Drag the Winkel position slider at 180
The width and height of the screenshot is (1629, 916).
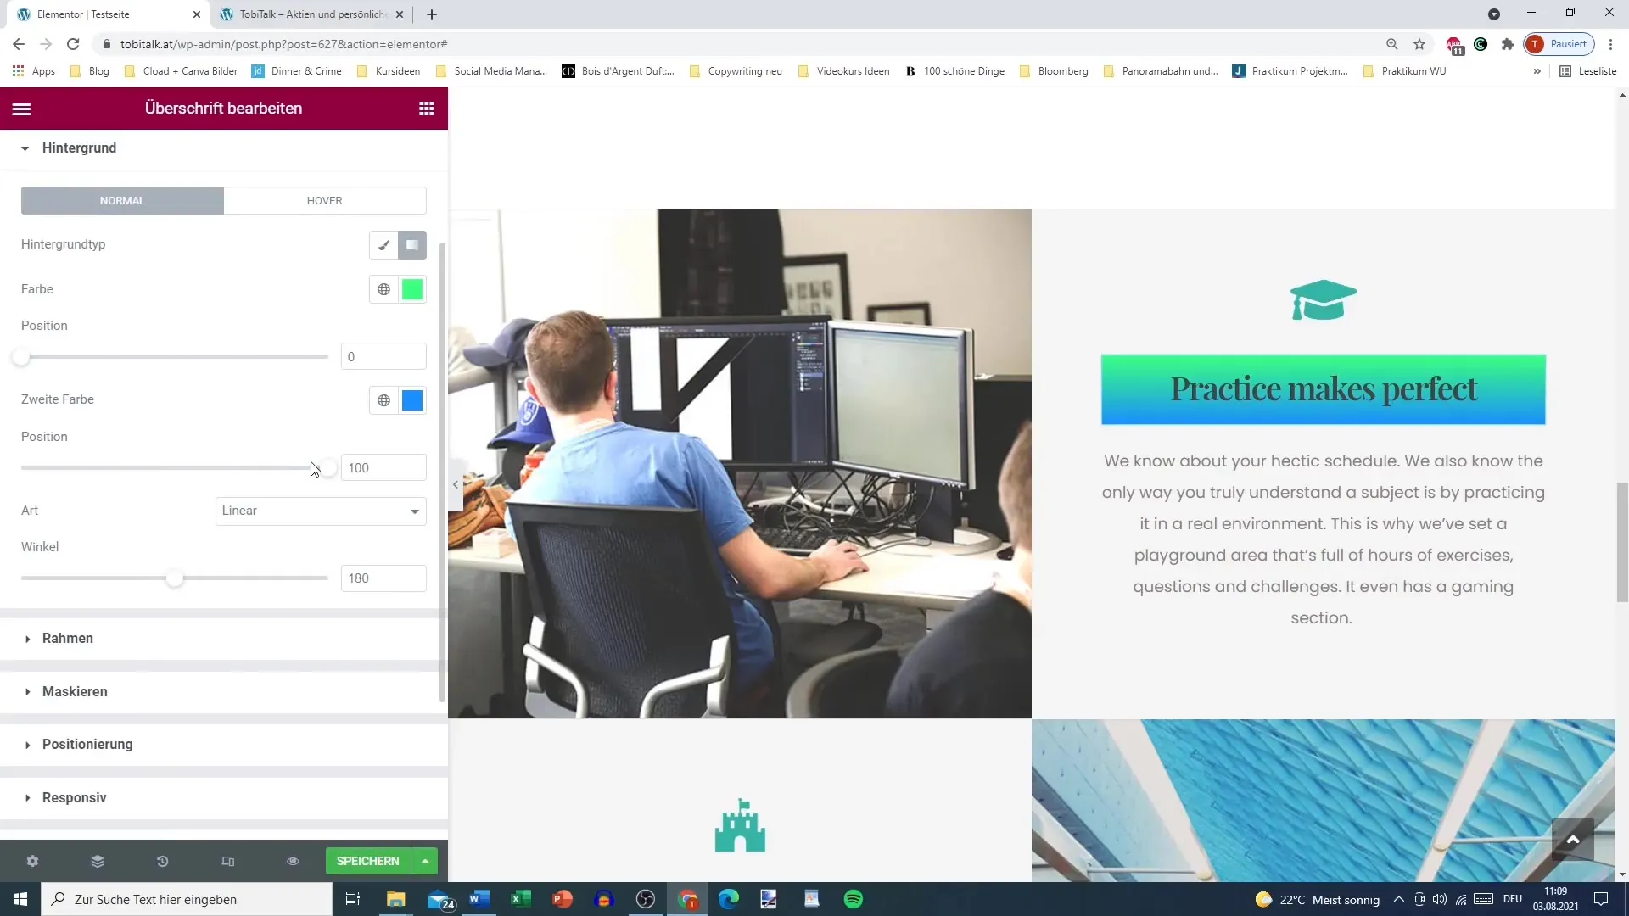click(175, 578)
